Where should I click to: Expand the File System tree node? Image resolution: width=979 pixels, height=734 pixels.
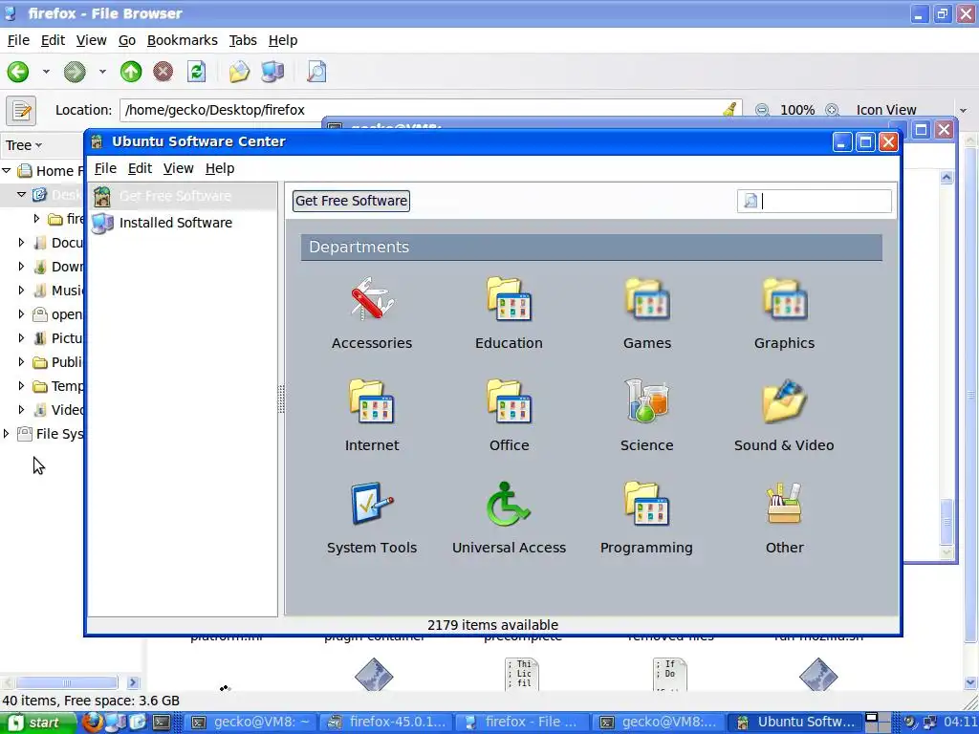7,433
